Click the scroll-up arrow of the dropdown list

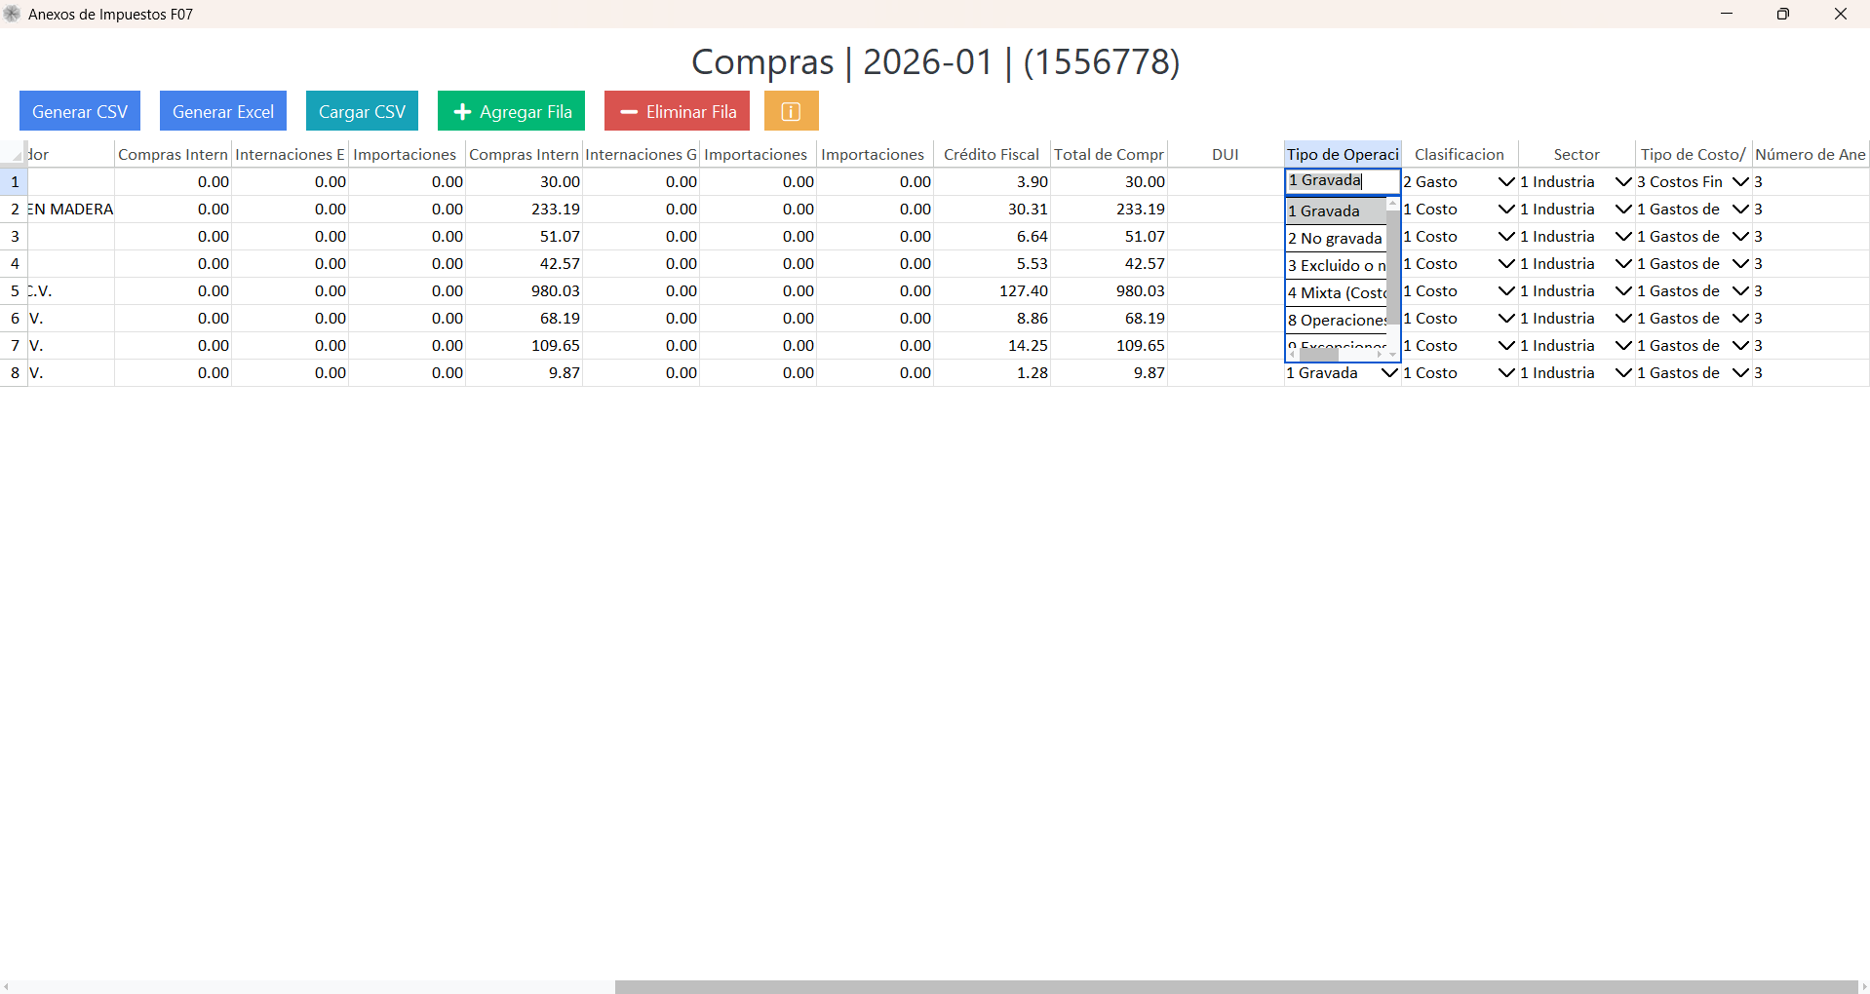[1393, 204]
